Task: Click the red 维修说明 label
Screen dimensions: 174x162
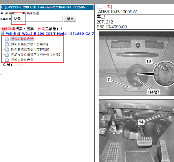Action: [x=8, y=29]
